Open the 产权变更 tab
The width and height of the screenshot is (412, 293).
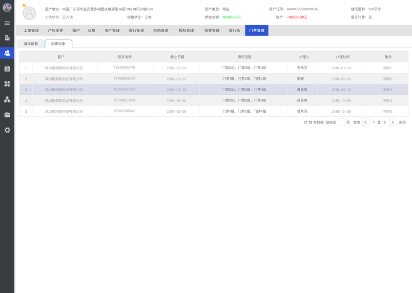(x=56, y=30)
